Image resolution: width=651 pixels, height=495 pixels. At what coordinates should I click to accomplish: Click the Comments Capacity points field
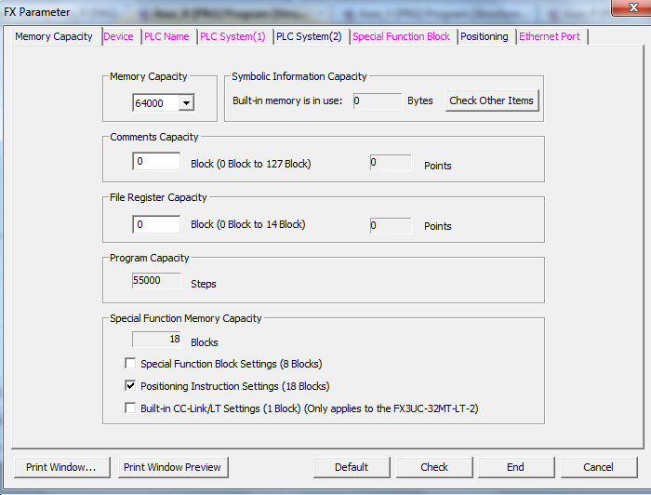coord(391,163)
